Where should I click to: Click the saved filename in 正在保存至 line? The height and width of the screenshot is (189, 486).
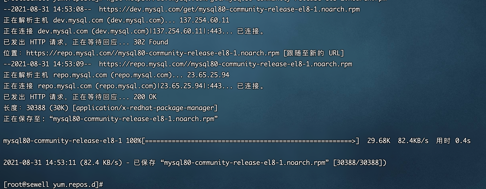tap(134, 119)
